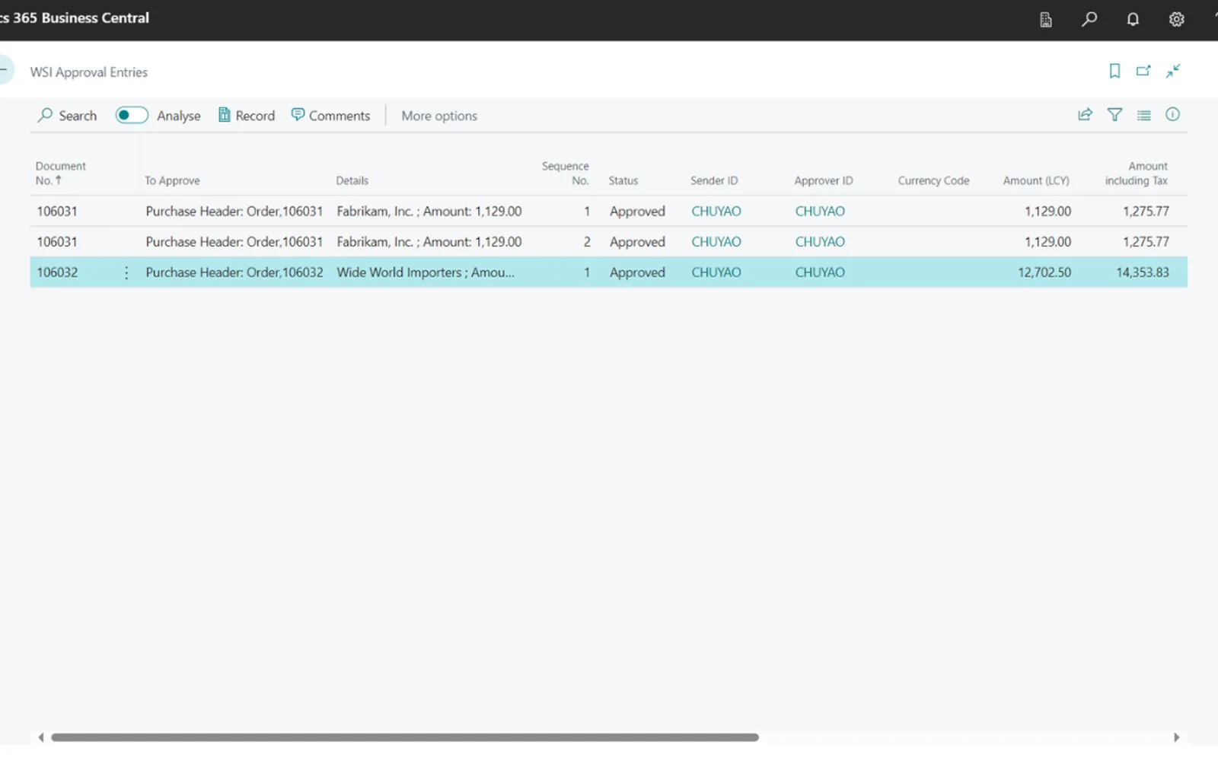Open CHUYAO sender link in 106032 row
Screen dimensions: 1218x761
click(716, 272)
